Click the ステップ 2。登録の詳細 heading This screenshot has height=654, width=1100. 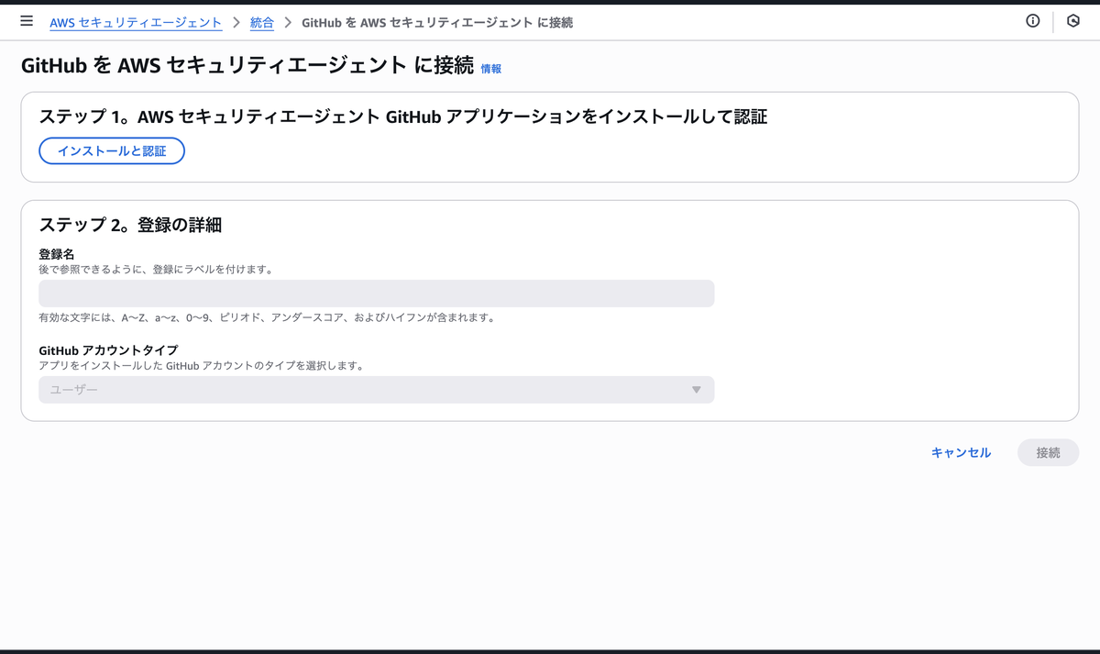click(130, 225)
